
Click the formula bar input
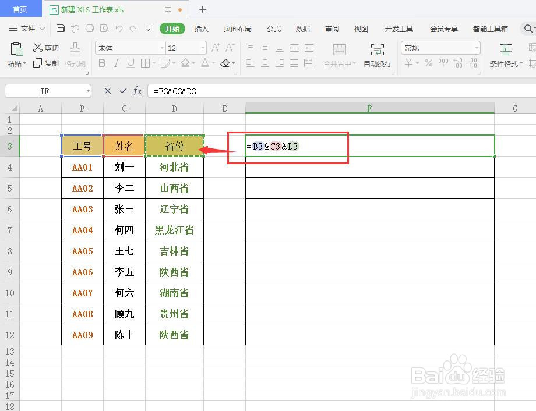pyautogui.click(x=342, y=91)
